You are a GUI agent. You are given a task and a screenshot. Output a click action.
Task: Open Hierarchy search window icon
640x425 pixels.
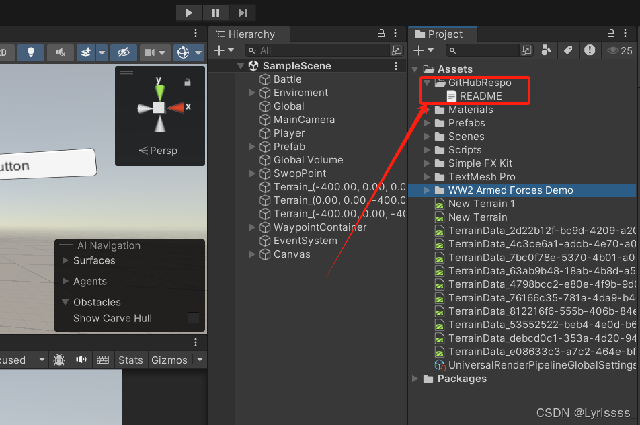(x=397, y=50)
